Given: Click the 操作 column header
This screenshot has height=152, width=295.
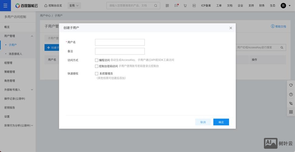Looking at the screenshot, I should [254, 60].
